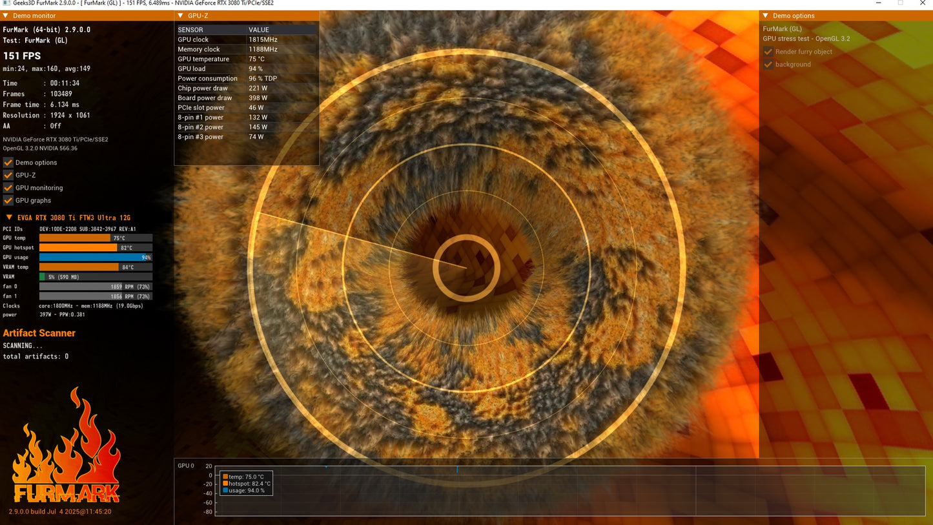Collapse the Demo monitor panel triangle

(x=6, y=15)
